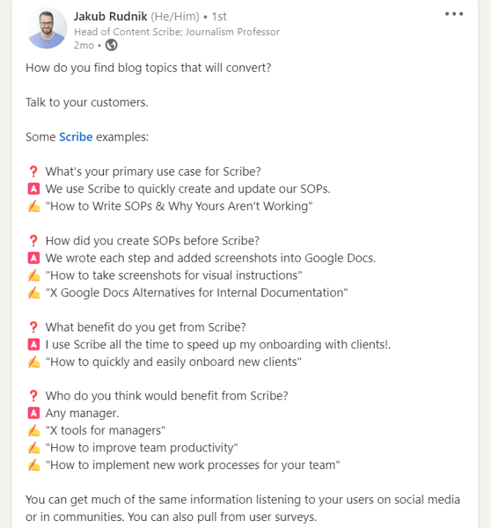This screenshot has width=491, height=528.
Task: Click Jakub Rudnik's profile photo
Action: (x=47, y=29)
